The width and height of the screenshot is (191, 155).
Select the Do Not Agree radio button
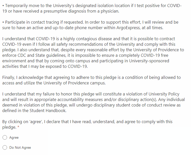click(5, 147)
